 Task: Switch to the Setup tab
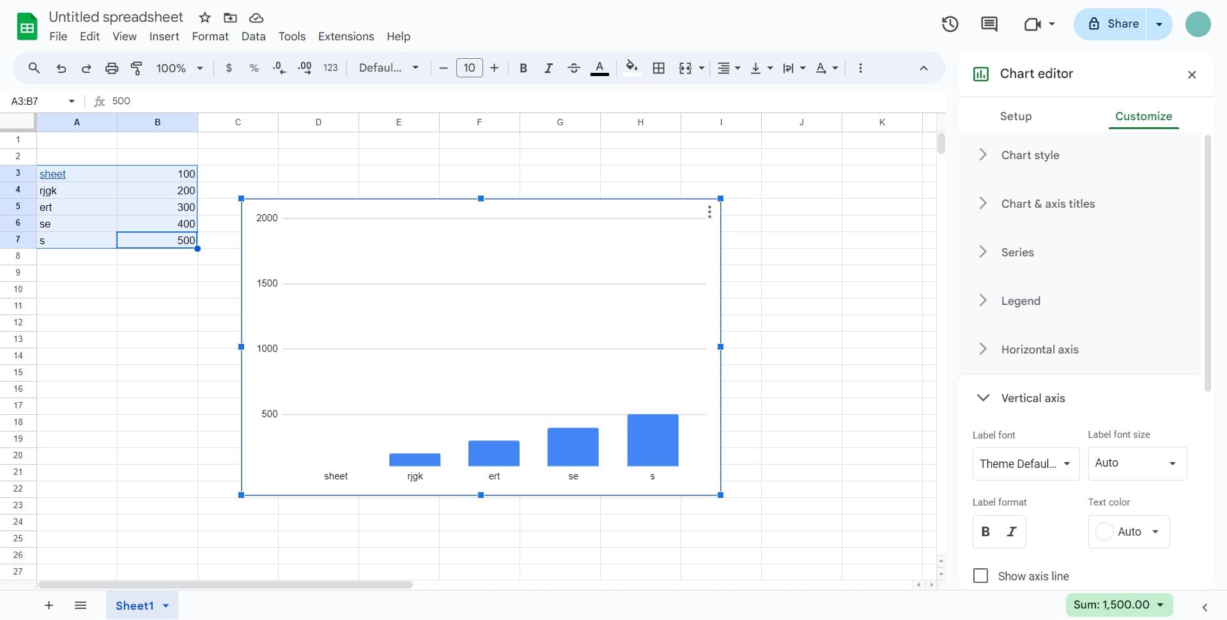point(1015,116)
